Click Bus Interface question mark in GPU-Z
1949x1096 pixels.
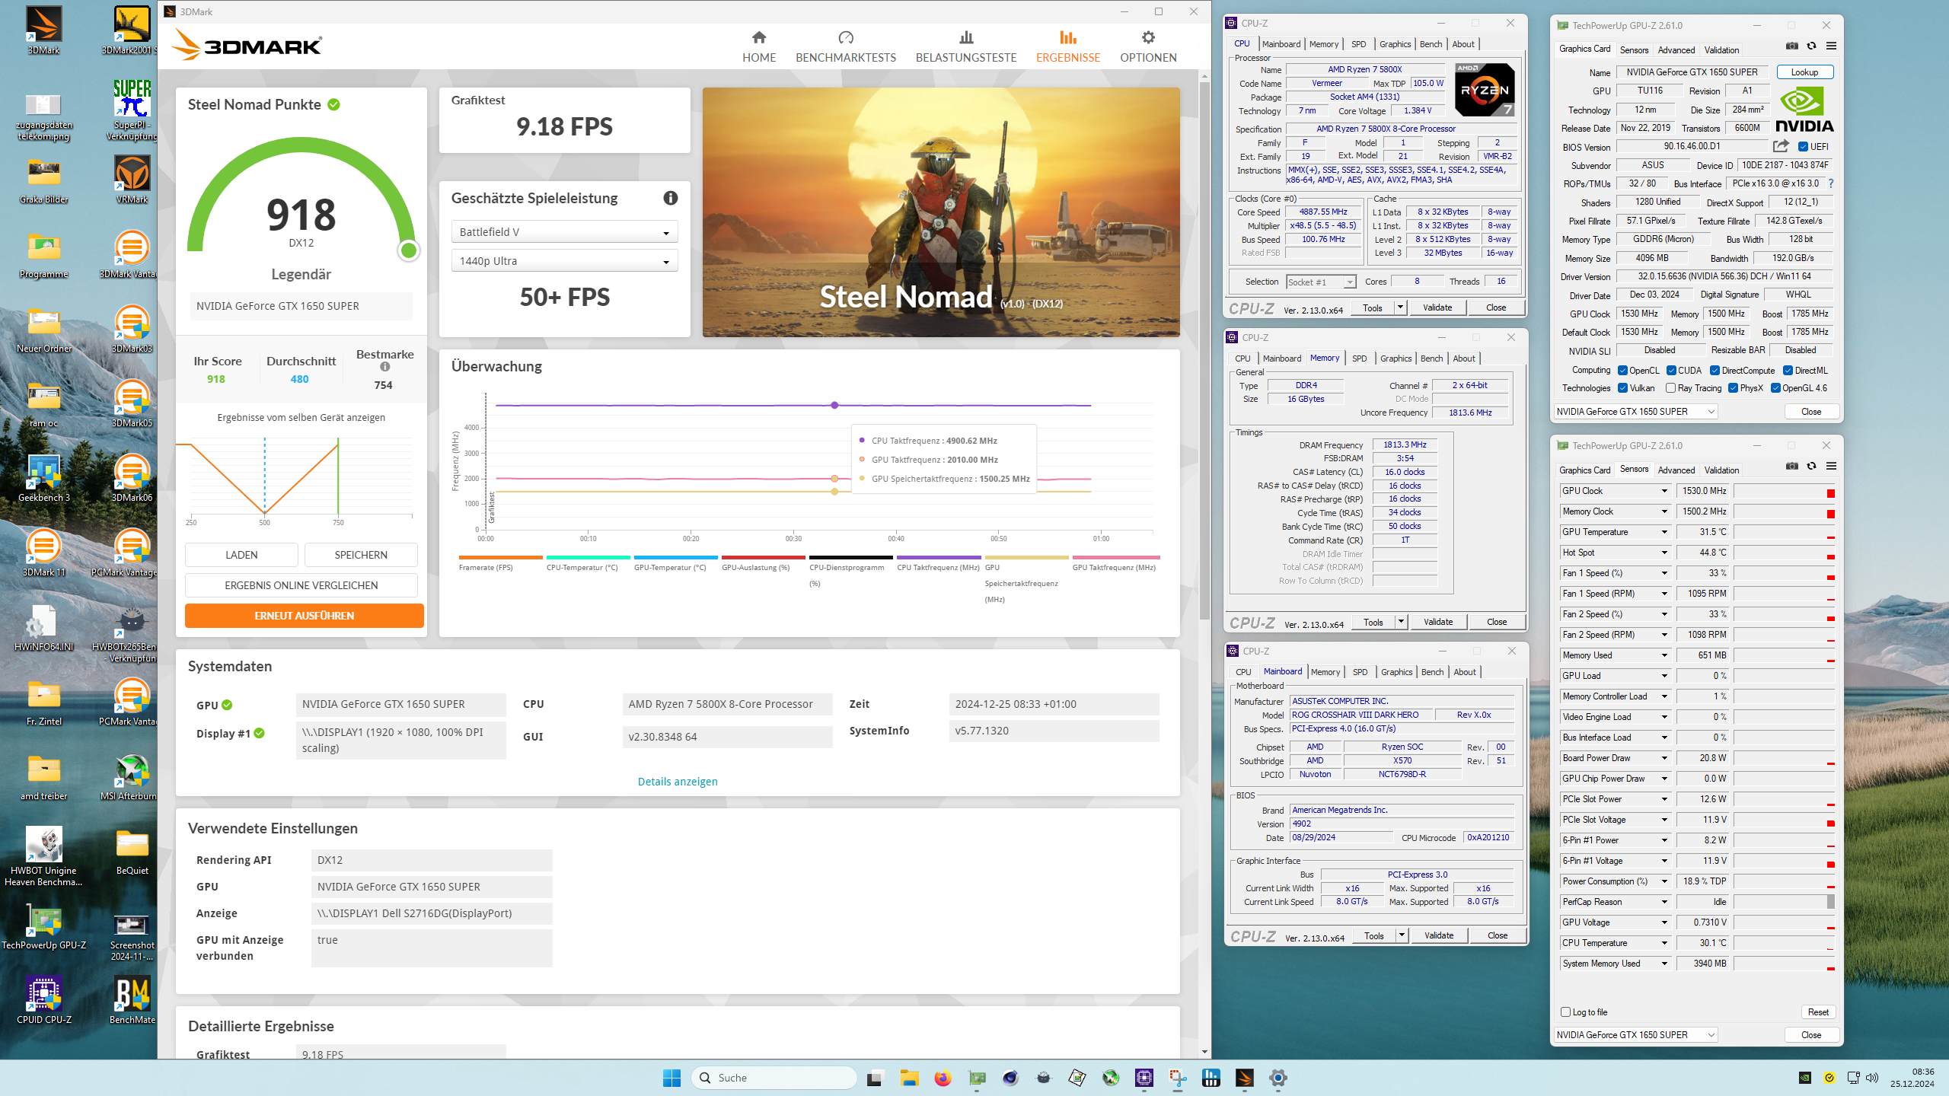pos(1830,183)
